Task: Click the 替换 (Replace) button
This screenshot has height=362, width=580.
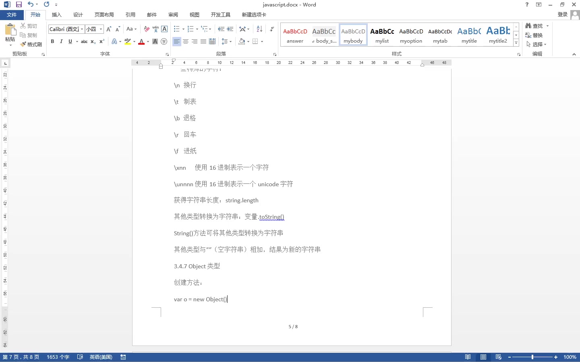Action: (534, 35)
